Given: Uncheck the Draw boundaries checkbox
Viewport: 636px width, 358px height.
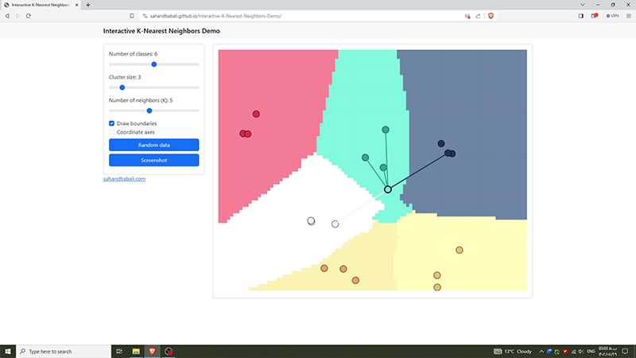Looking at the screenshot, I should pyautogui.click(x=112, y=123).
